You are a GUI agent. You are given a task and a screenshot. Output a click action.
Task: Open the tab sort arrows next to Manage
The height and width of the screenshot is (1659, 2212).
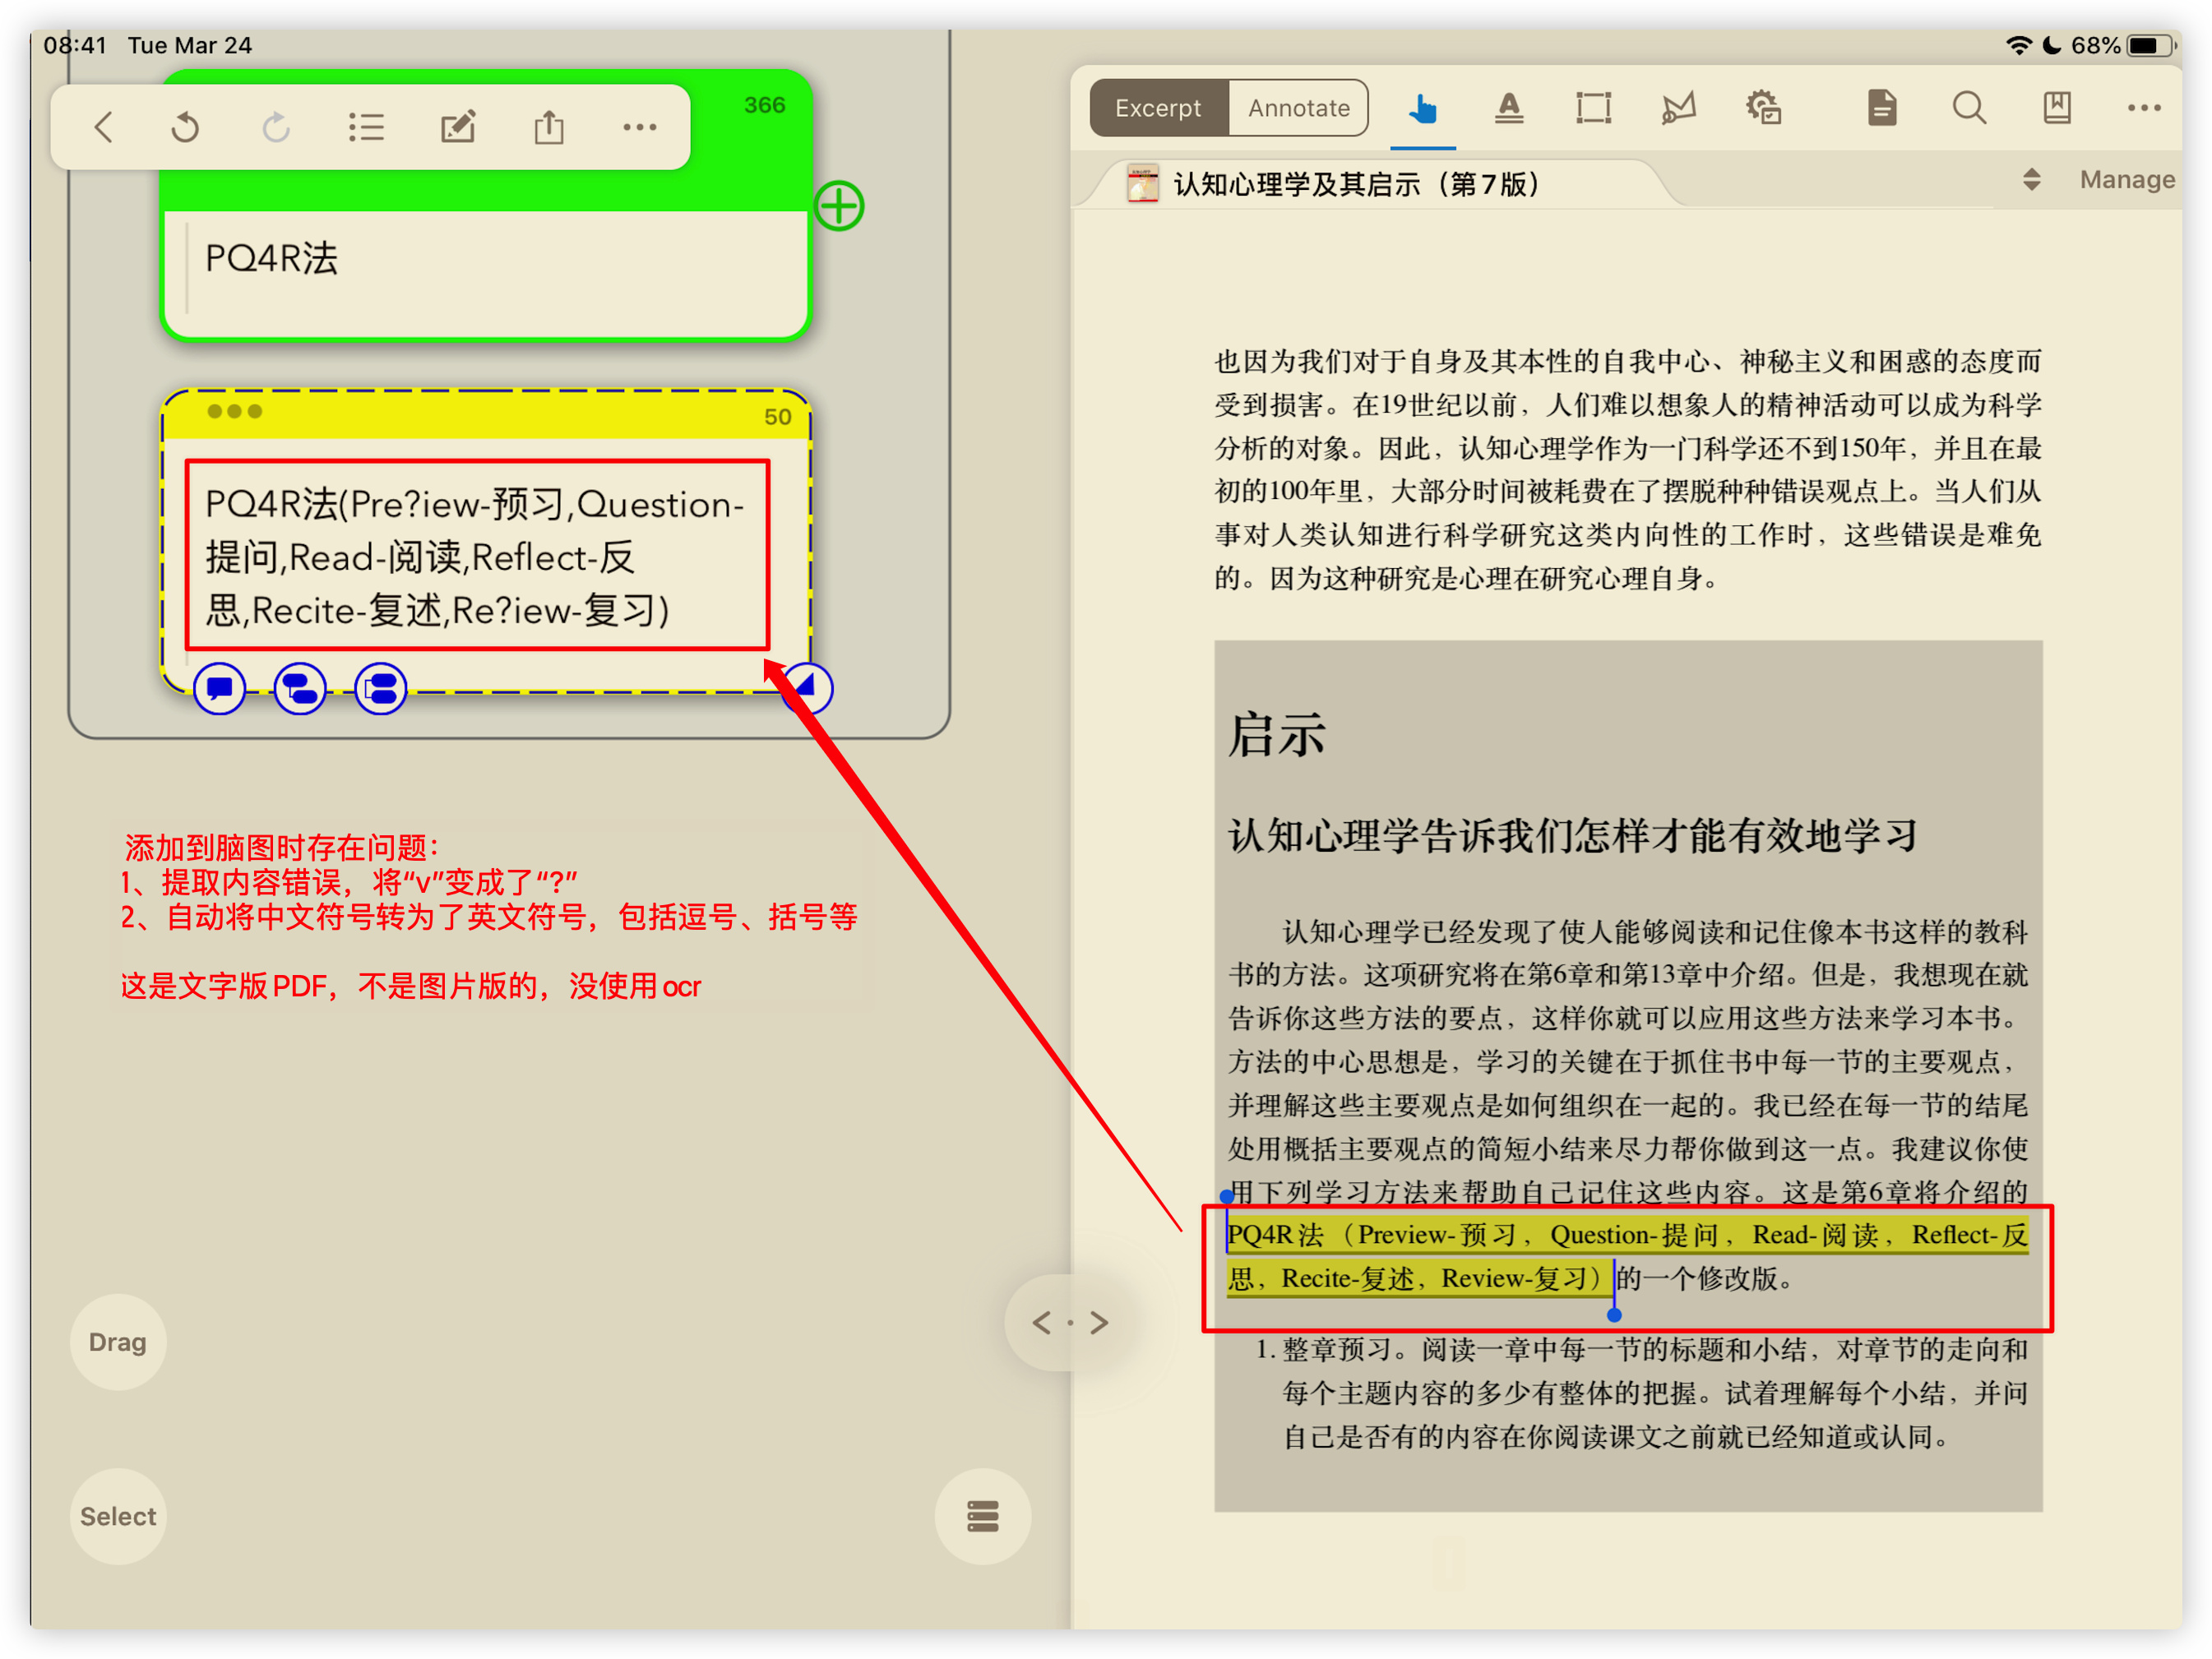[x=2031, y=179]
